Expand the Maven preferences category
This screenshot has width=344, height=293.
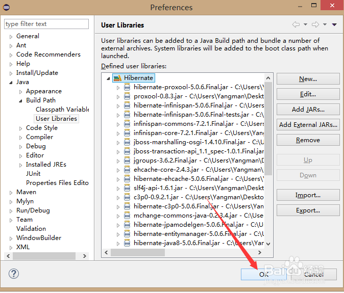[11, 193]
